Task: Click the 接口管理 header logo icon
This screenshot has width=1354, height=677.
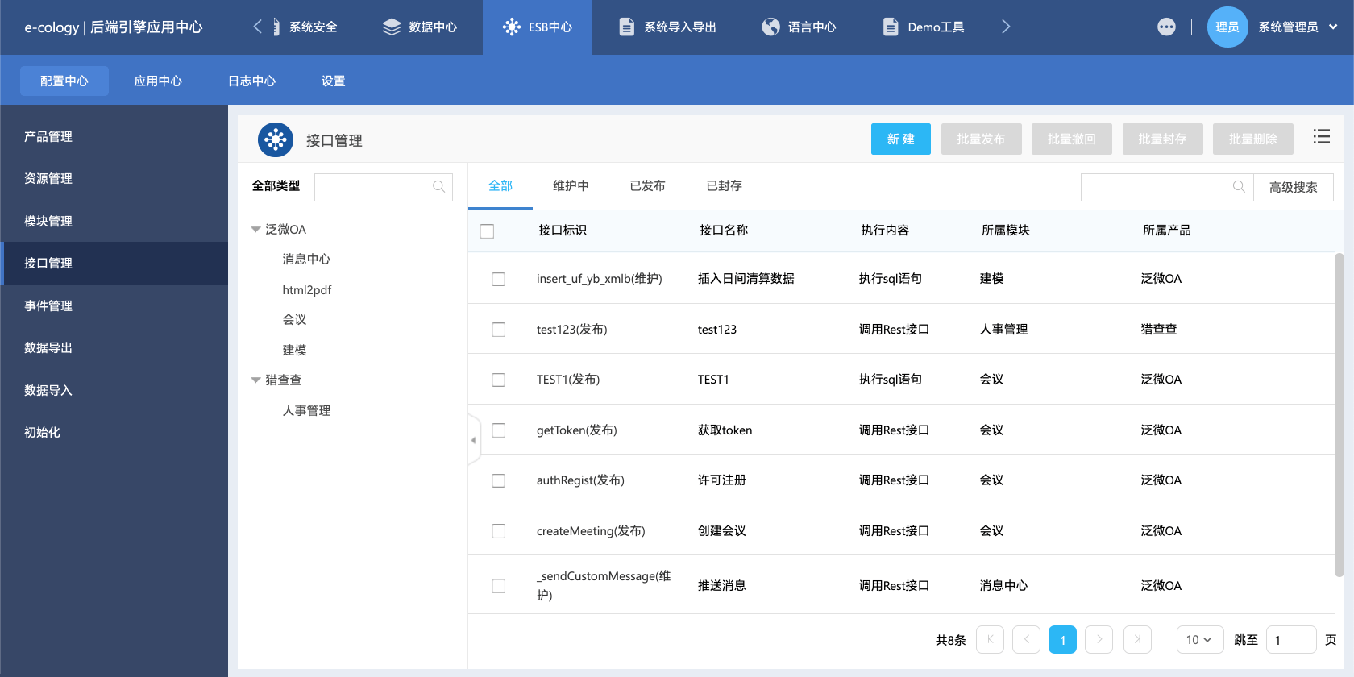Action: [x=276, y=140]
